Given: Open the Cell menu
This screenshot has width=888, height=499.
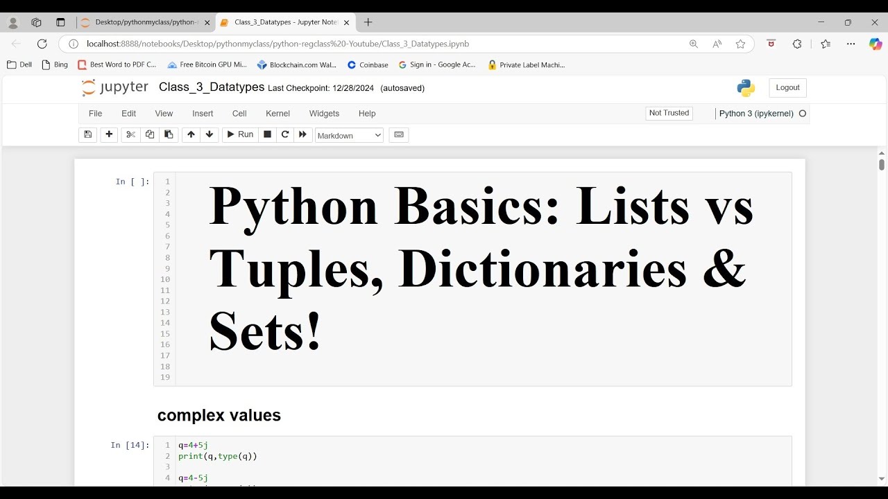Looking at the screenshot, I should click(x=239, y=114).
